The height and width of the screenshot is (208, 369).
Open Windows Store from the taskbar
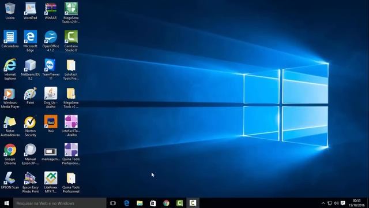tap(153, 203)
